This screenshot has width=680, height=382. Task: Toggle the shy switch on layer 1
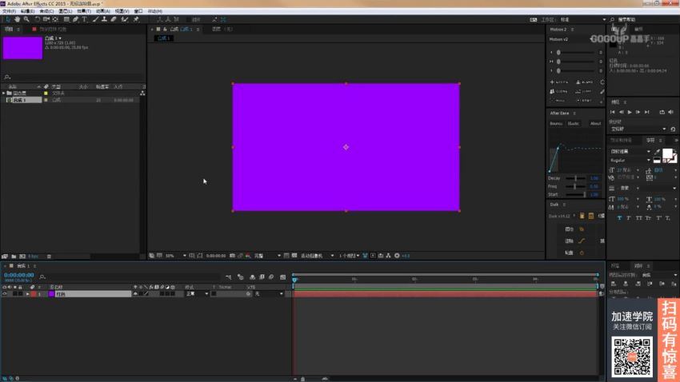click(135, 293)
